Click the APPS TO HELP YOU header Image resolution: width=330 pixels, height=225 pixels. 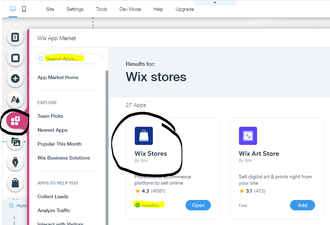(58, 183)
